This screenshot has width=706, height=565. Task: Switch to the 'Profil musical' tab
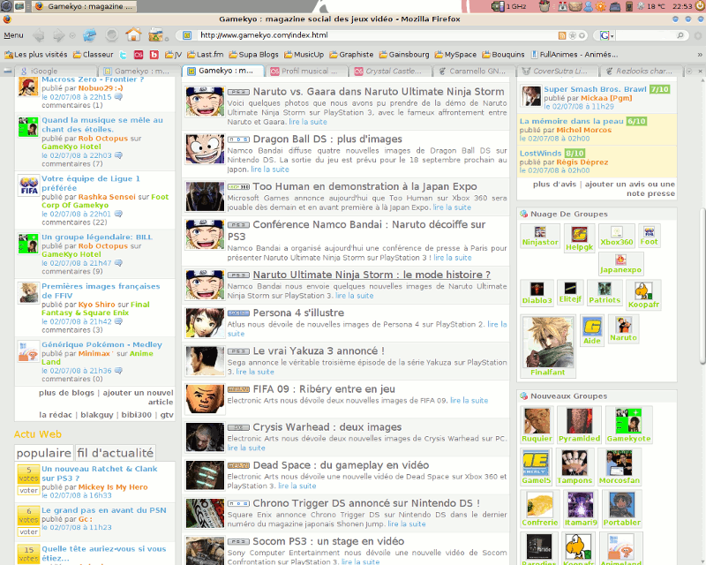tap(307, 72)
